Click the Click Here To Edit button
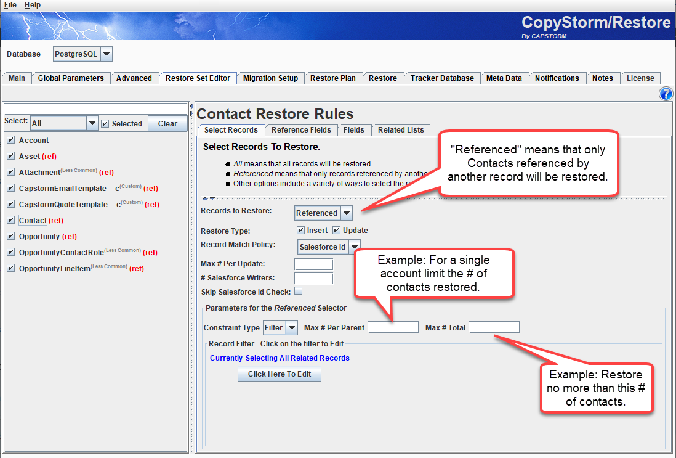676x458 pixels. coord(280,374)
